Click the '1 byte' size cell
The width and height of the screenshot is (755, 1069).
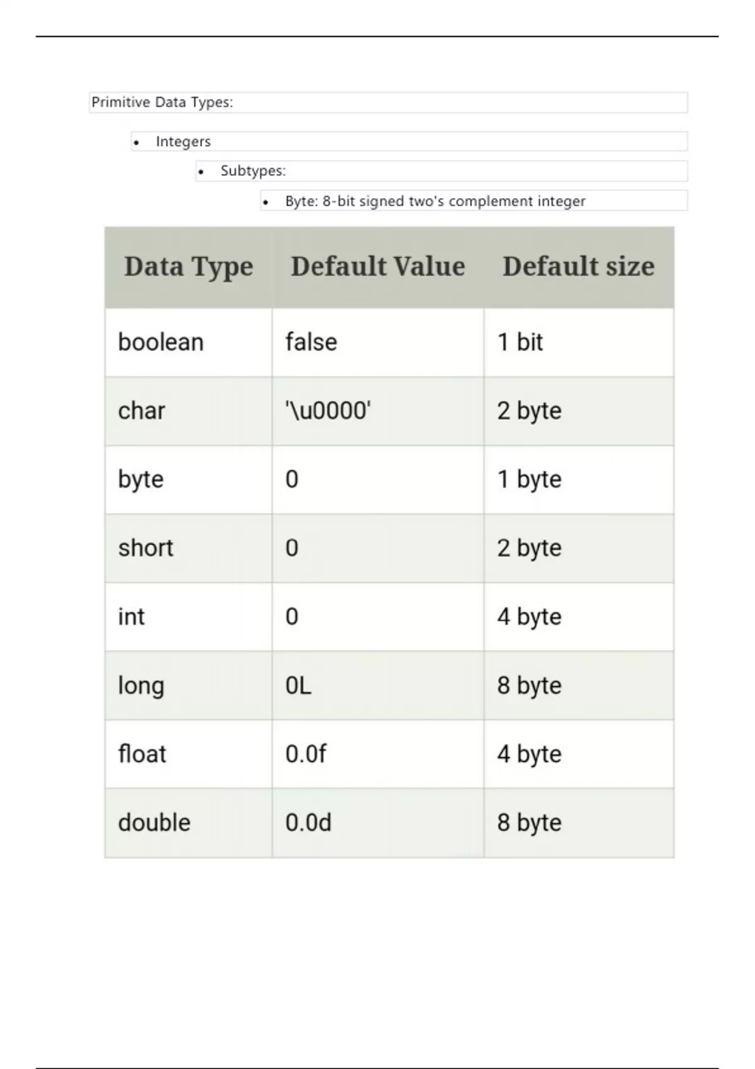pos(529,479)
